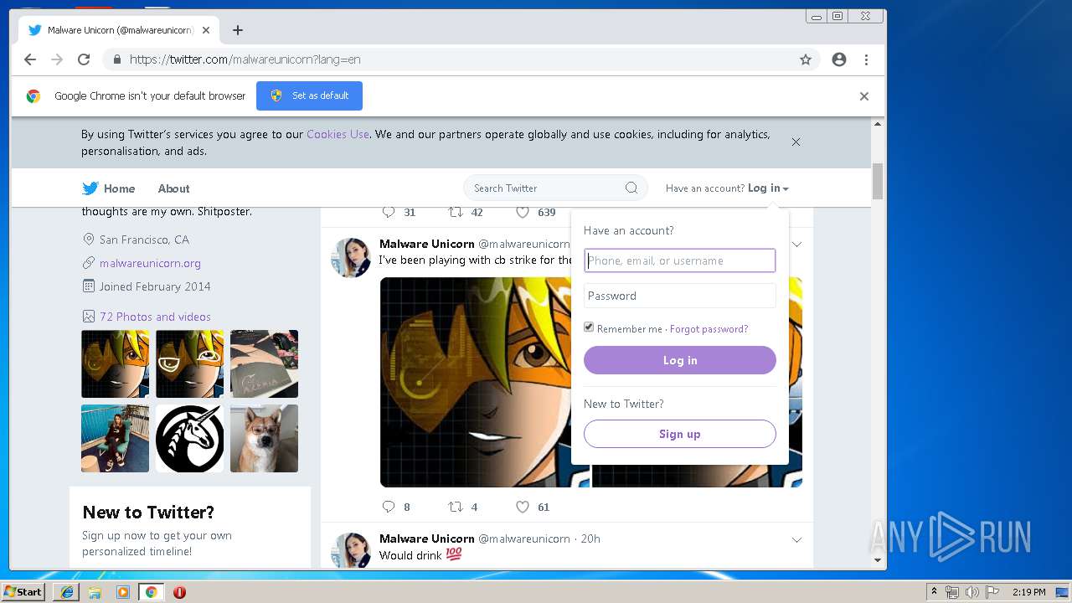Reload the Twitter page
1072x603 pixels.
(84, 59)
